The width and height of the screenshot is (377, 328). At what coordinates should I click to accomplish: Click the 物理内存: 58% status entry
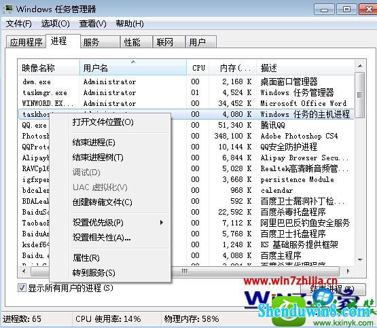(x=192, y=319)
